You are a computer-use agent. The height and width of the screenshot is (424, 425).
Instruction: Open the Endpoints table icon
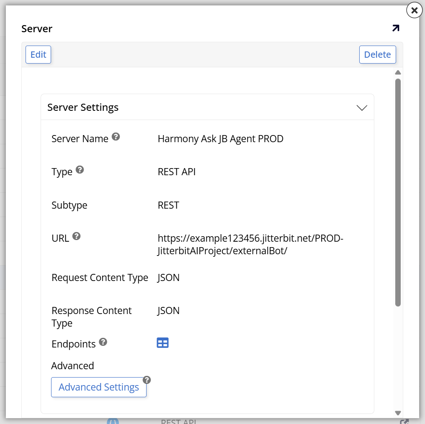[162, 343]
